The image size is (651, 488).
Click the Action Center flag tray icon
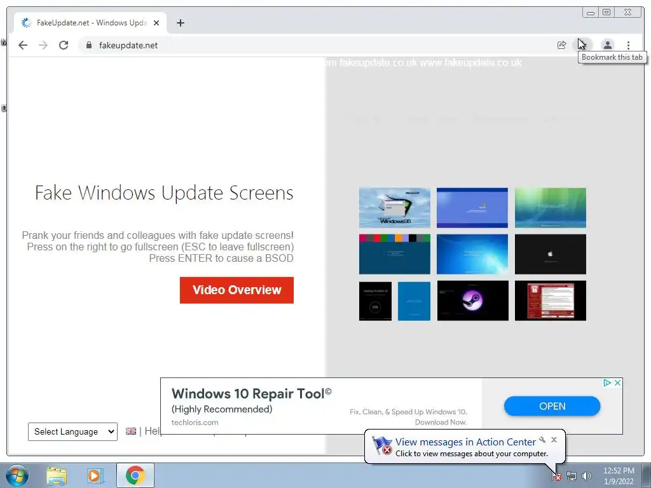point(556,476)
